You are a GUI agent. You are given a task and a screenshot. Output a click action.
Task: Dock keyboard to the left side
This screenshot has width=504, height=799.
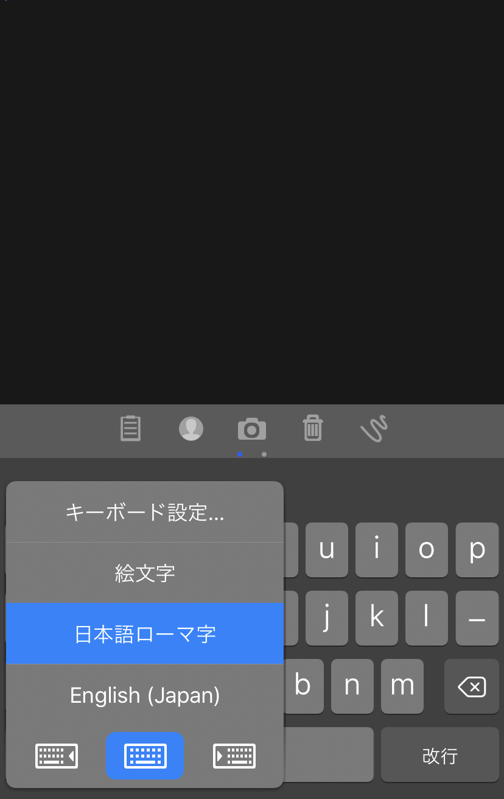57,756
